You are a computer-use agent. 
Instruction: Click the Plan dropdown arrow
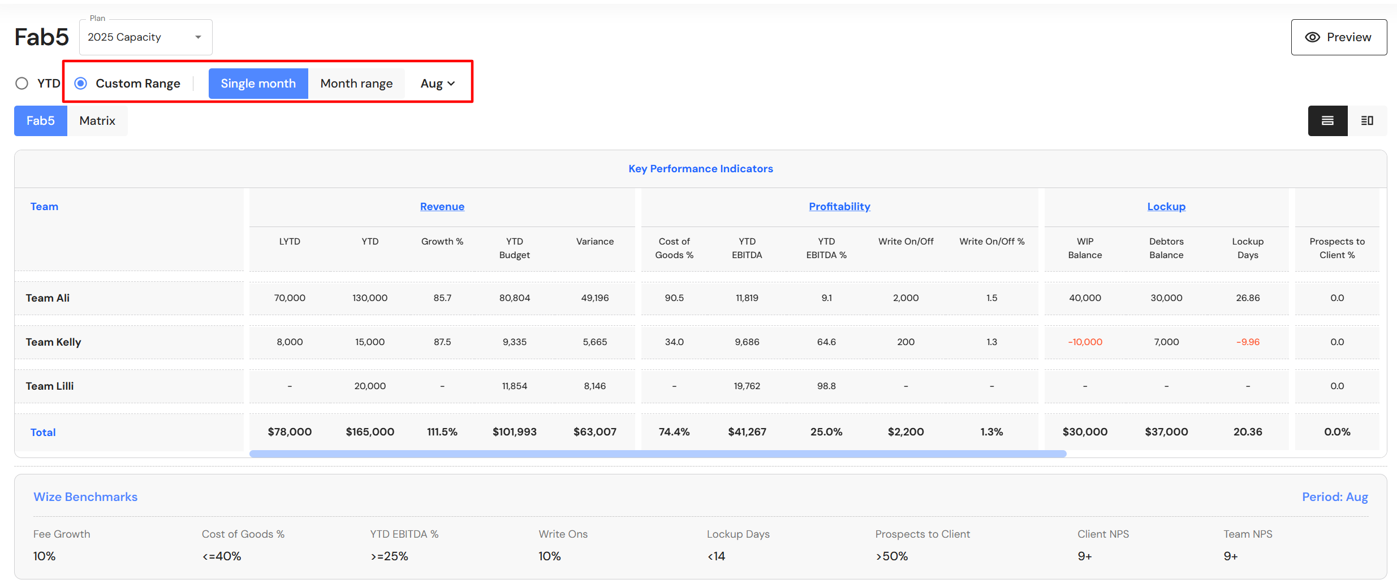[x=198, y=37]
